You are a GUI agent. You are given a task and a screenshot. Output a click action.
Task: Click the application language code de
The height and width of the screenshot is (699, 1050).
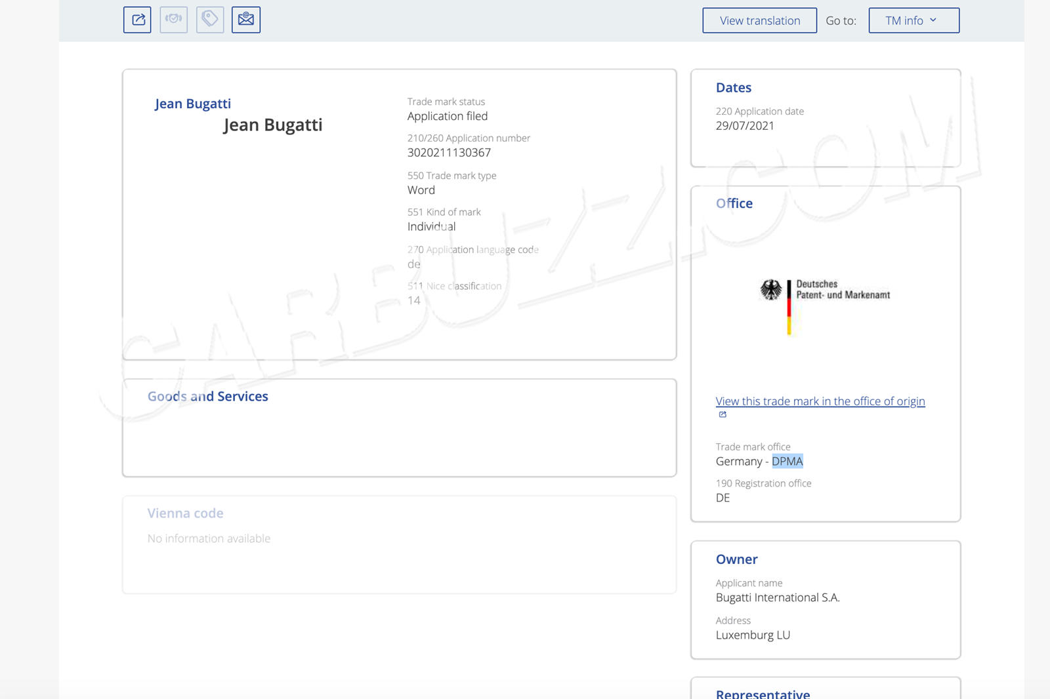point(414,264)
